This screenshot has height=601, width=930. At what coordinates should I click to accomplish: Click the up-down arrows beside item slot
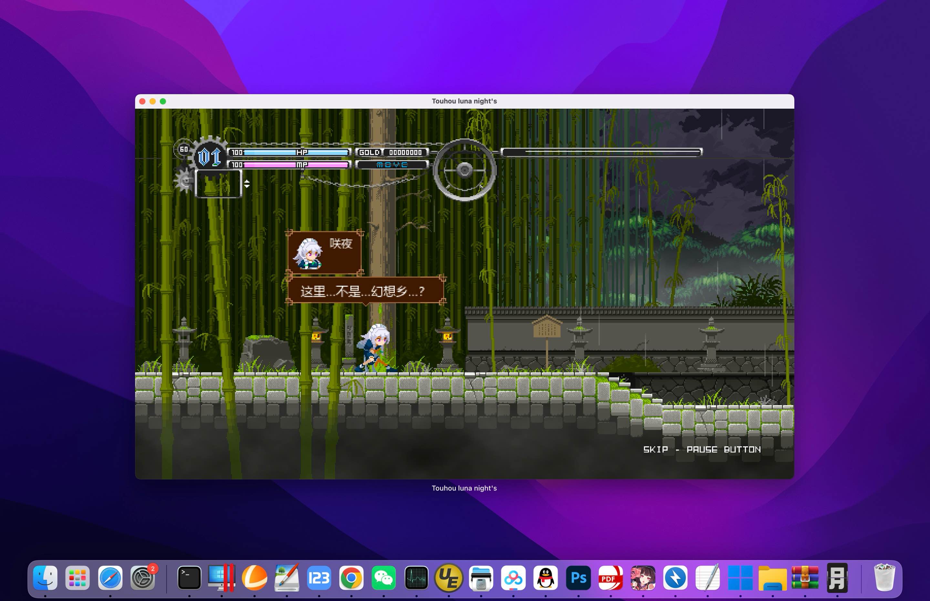pos(247,183)
